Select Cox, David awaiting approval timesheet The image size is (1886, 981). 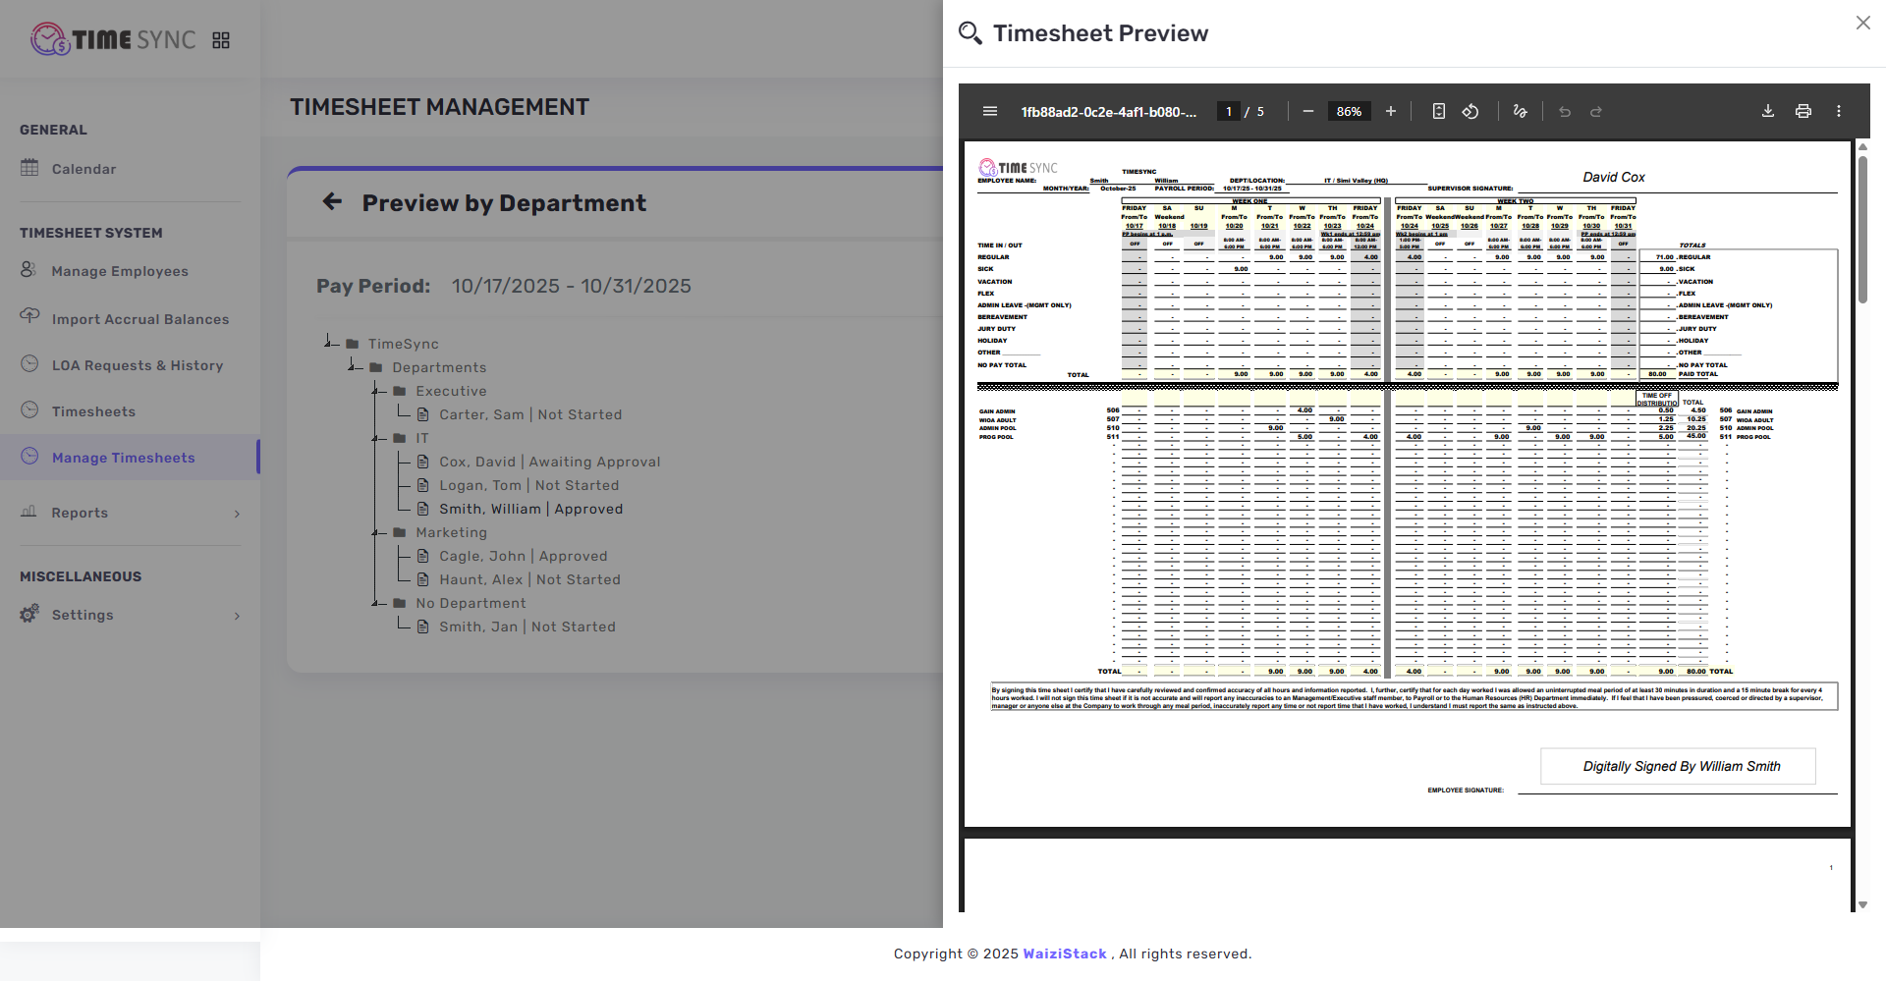point(550,462)
